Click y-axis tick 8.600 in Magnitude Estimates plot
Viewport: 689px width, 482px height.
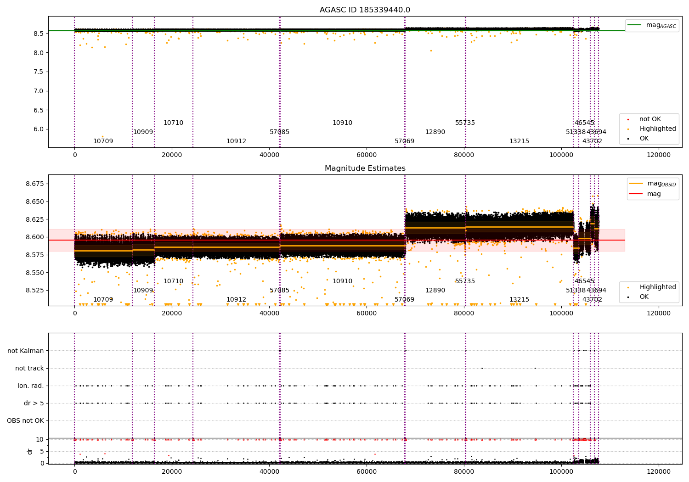(x=35, y=237)
